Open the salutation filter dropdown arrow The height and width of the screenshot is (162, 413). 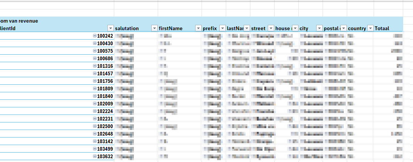click(x=154, y=28)
